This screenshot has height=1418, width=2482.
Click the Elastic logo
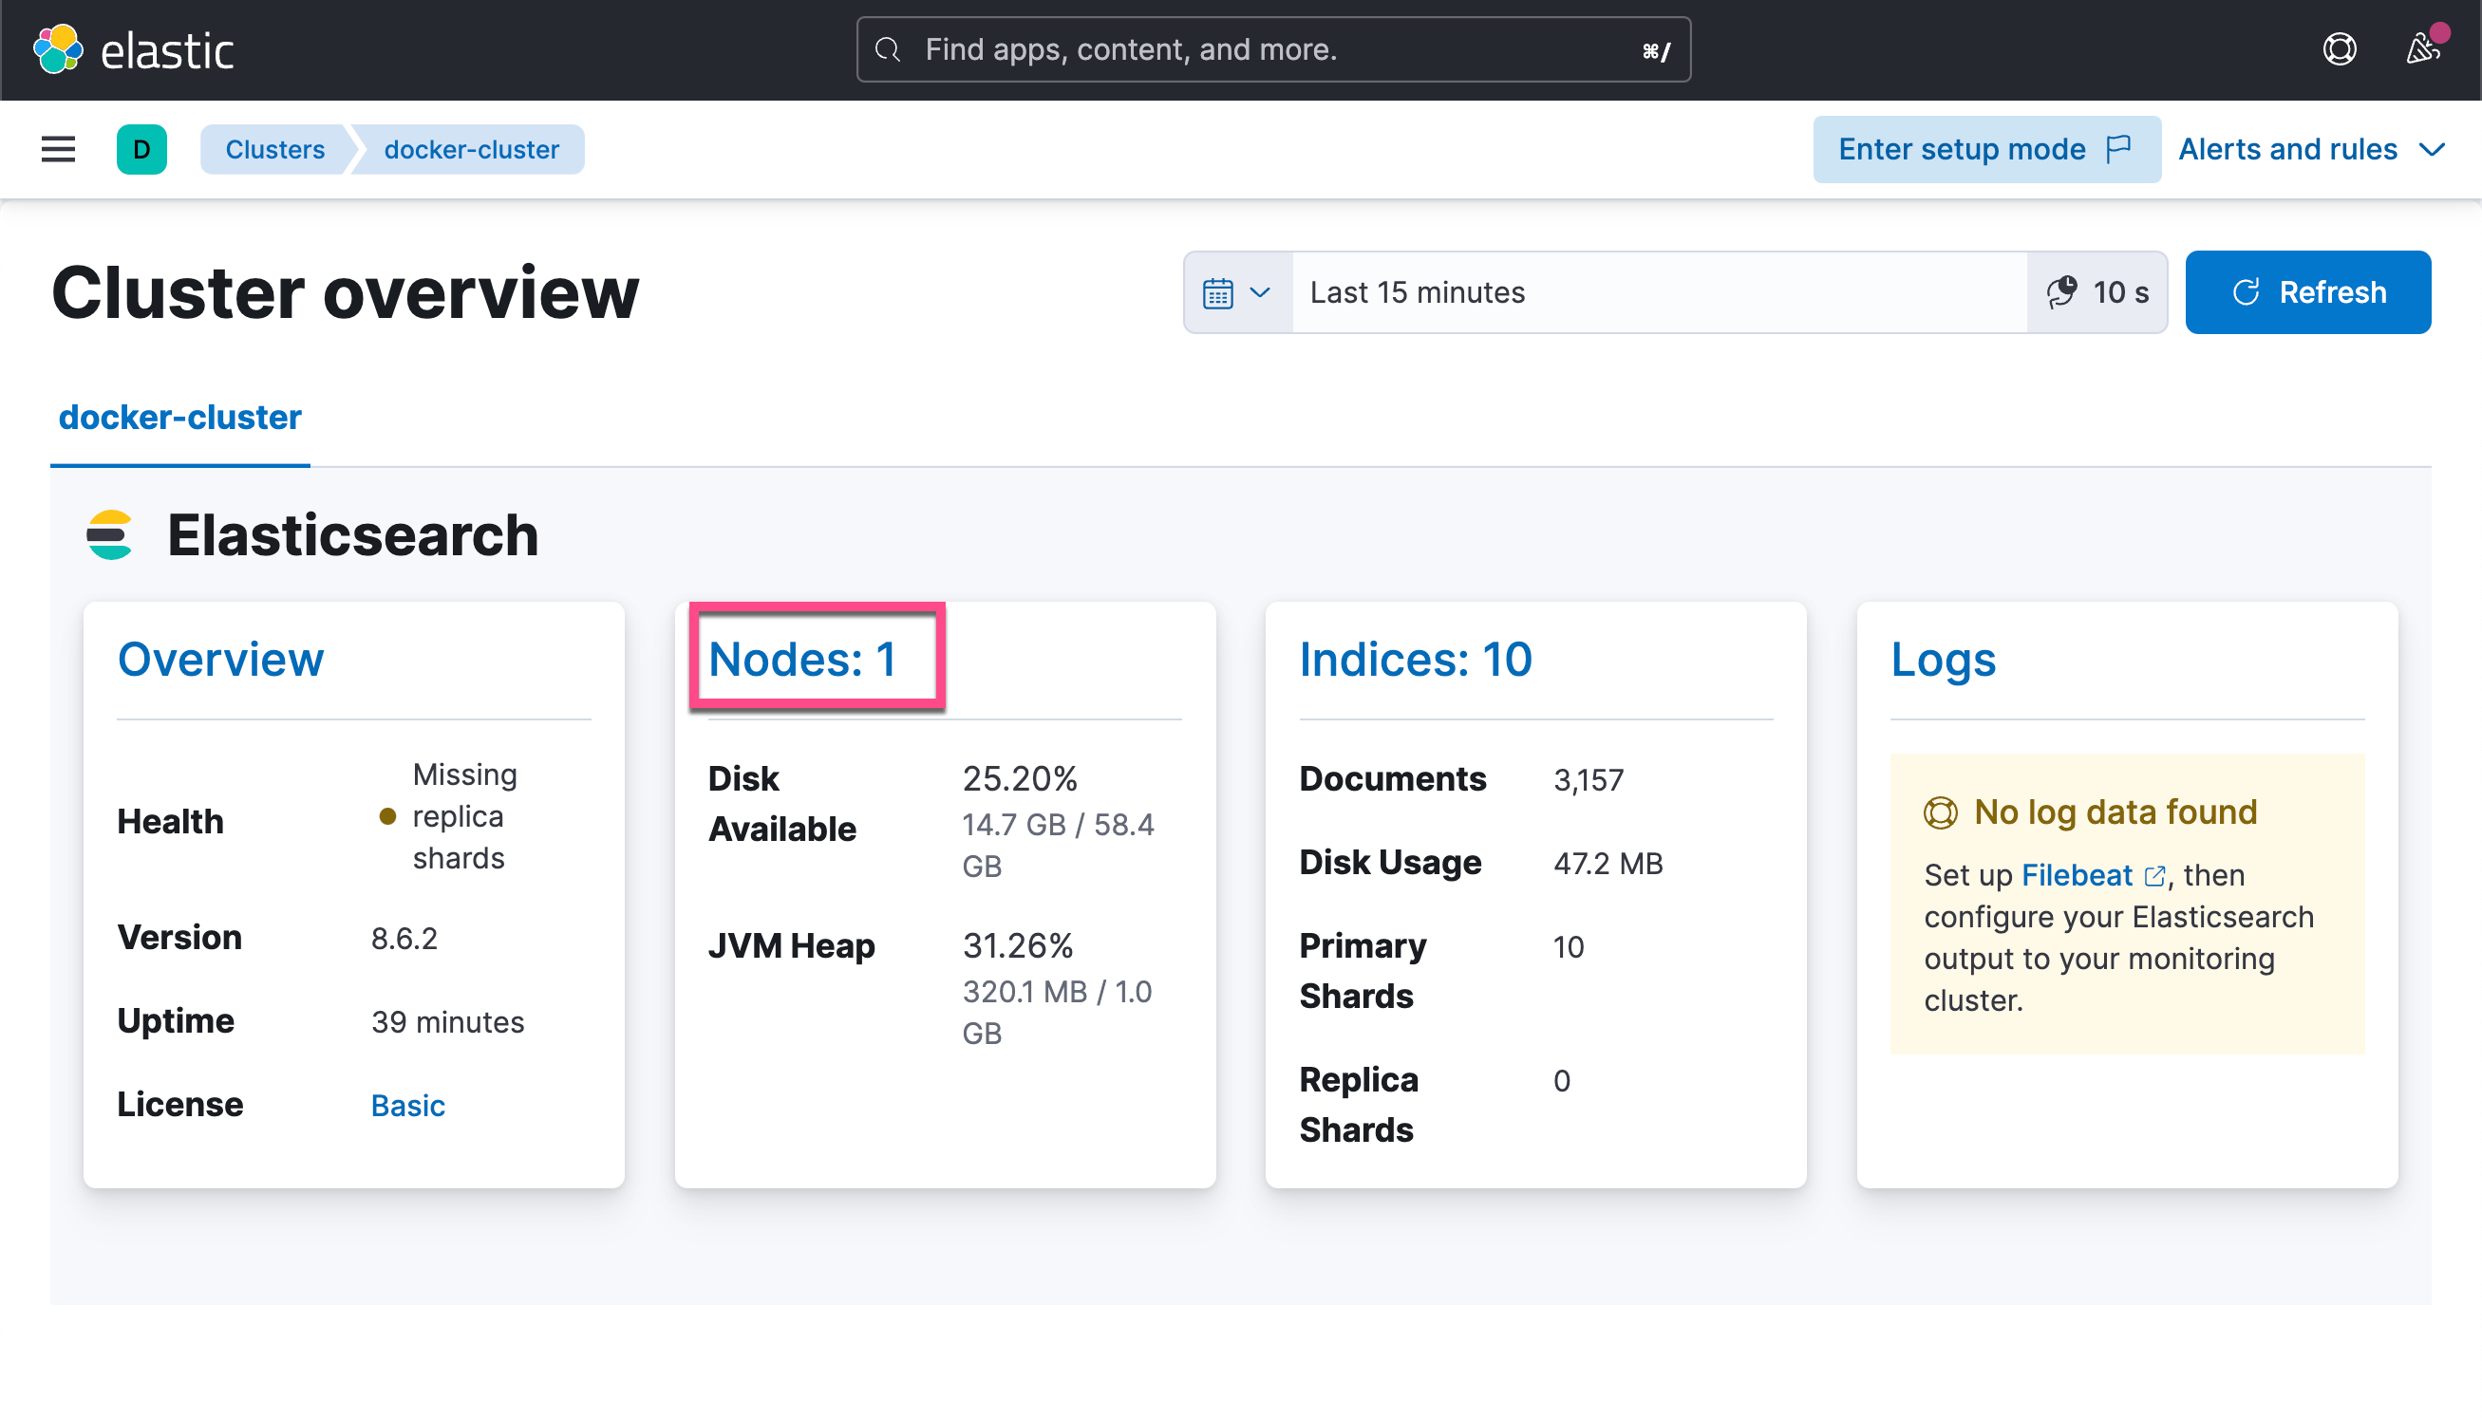pyautogui.click(x=135, y=49)
